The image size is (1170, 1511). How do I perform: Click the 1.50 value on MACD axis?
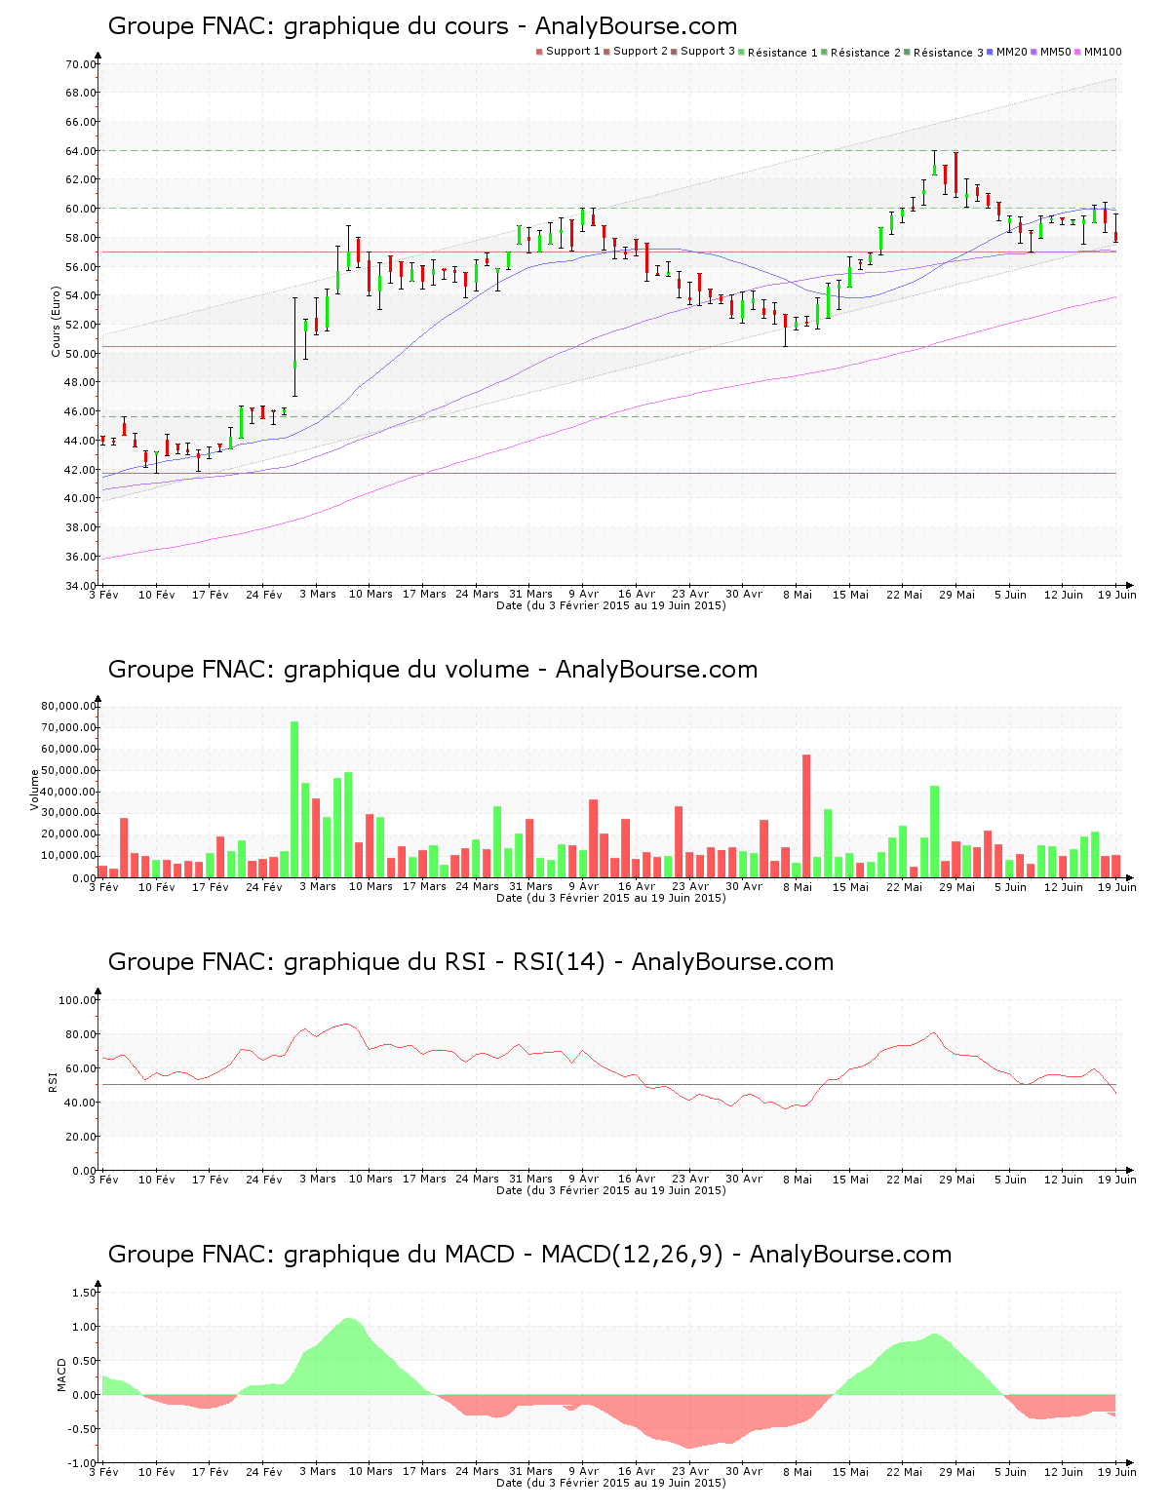(x=84, y=1293)
